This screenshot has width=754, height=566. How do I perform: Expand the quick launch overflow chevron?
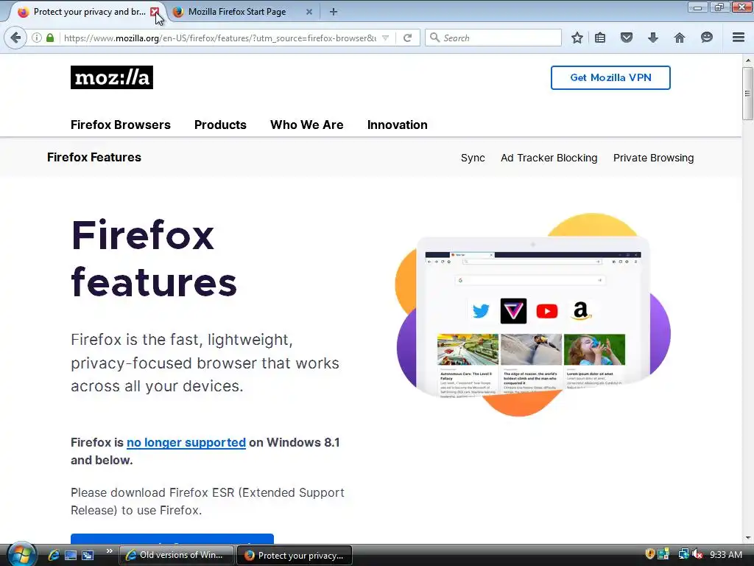(109, 551)
